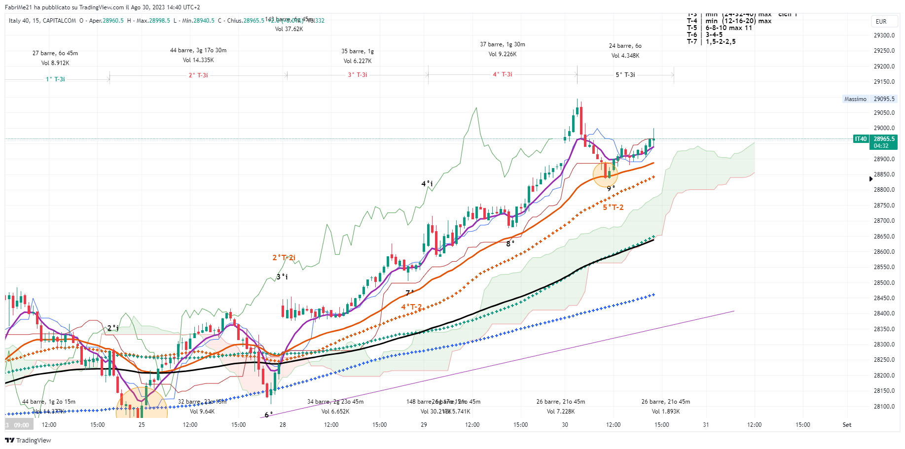905x449 pixels.
Task: Click the 'T-5 | 6-8-10 max 11' note line
Action: coord(720,28)
